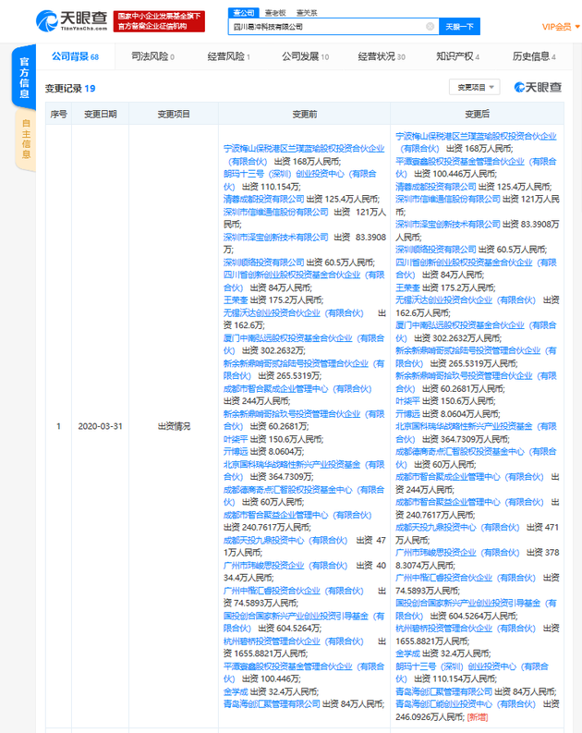Open 四川省创新创业股权投资基金 link in 变更后 column

click(x=476, y=268)
